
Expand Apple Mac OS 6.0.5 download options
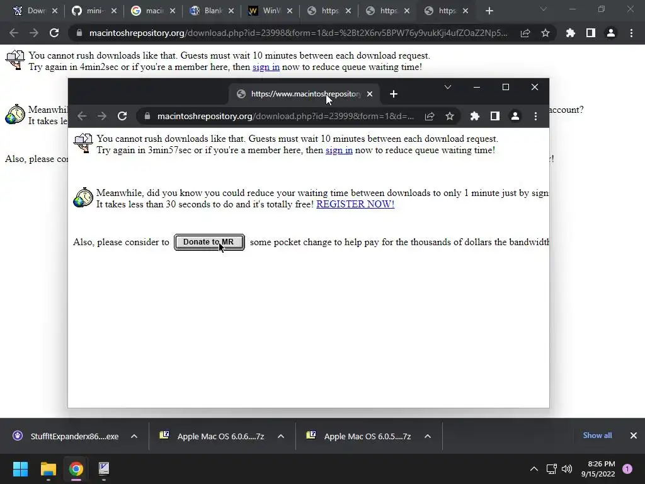coord(428,436)
